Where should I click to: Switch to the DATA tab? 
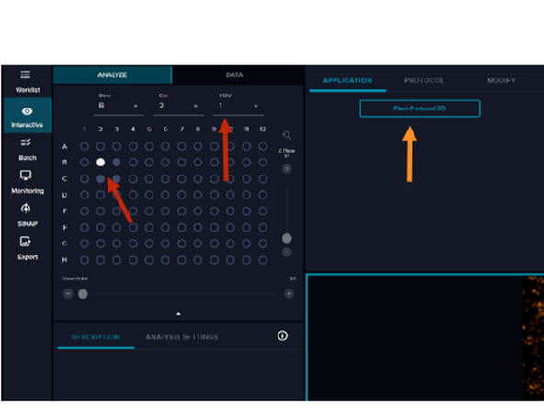tap(234, 75)
